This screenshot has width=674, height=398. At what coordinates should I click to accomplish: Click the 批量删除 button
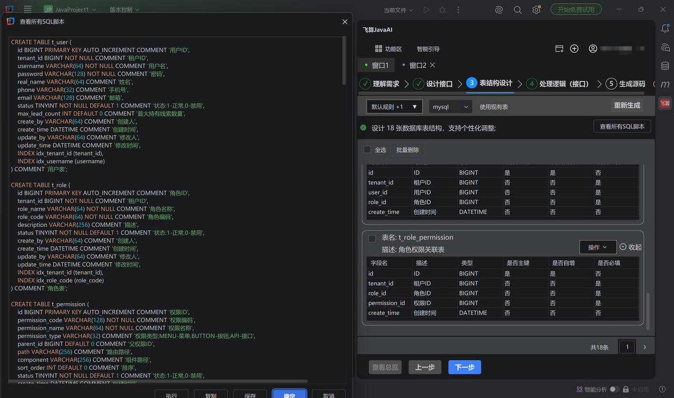[408, 150]
